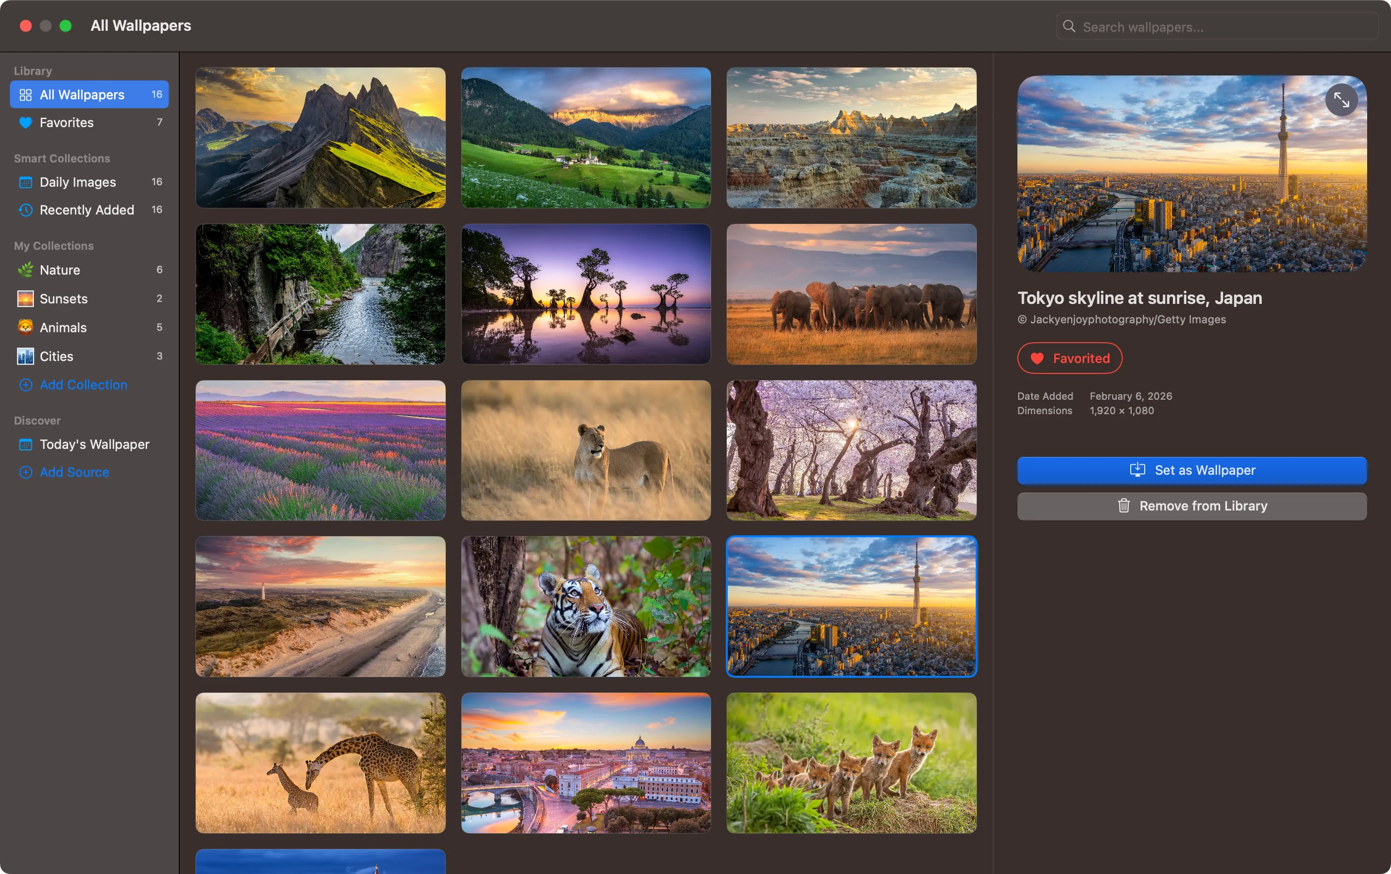Select the purple twilight mangrove trees wallpaper
This screenshot has height=874, width=1391.
pyautogui.click(x=586, y=294)
